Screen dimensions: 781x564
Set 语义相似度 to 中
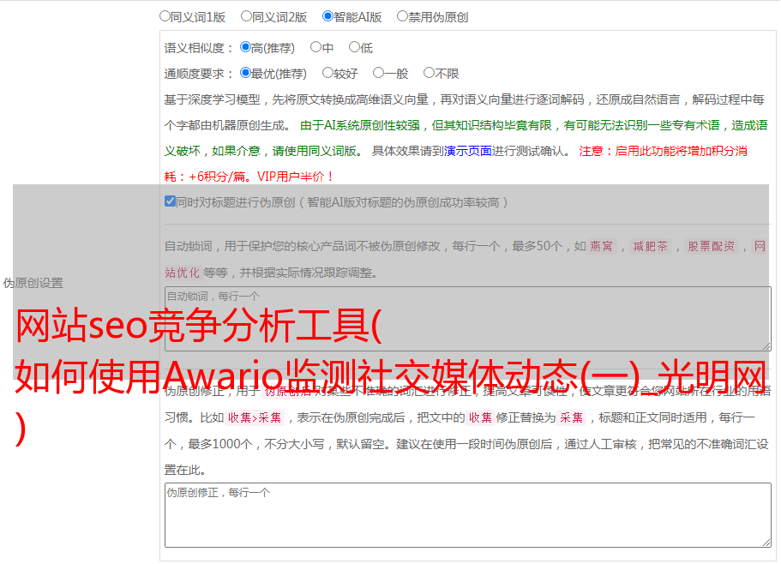(x=315, y=47)
